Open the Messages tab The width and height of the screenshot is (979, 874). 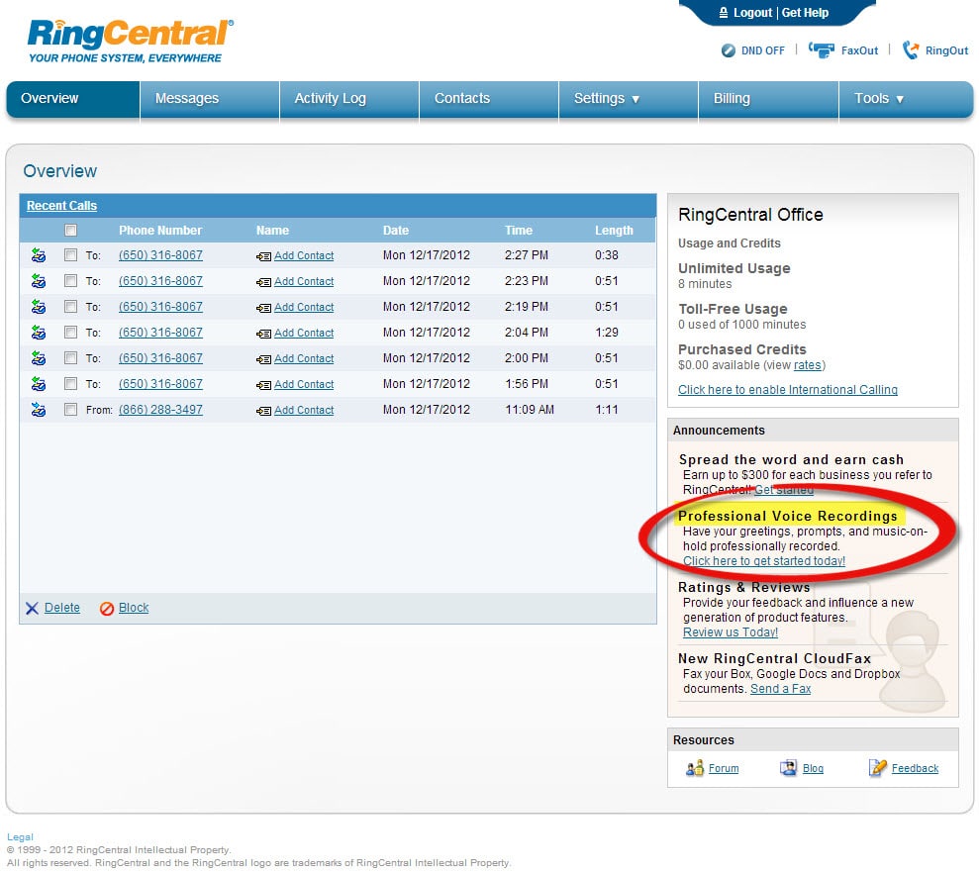(187, 99)
